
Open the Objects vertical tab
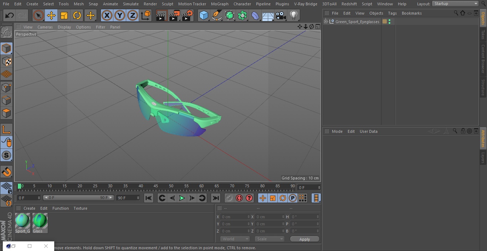click(483, 18)
